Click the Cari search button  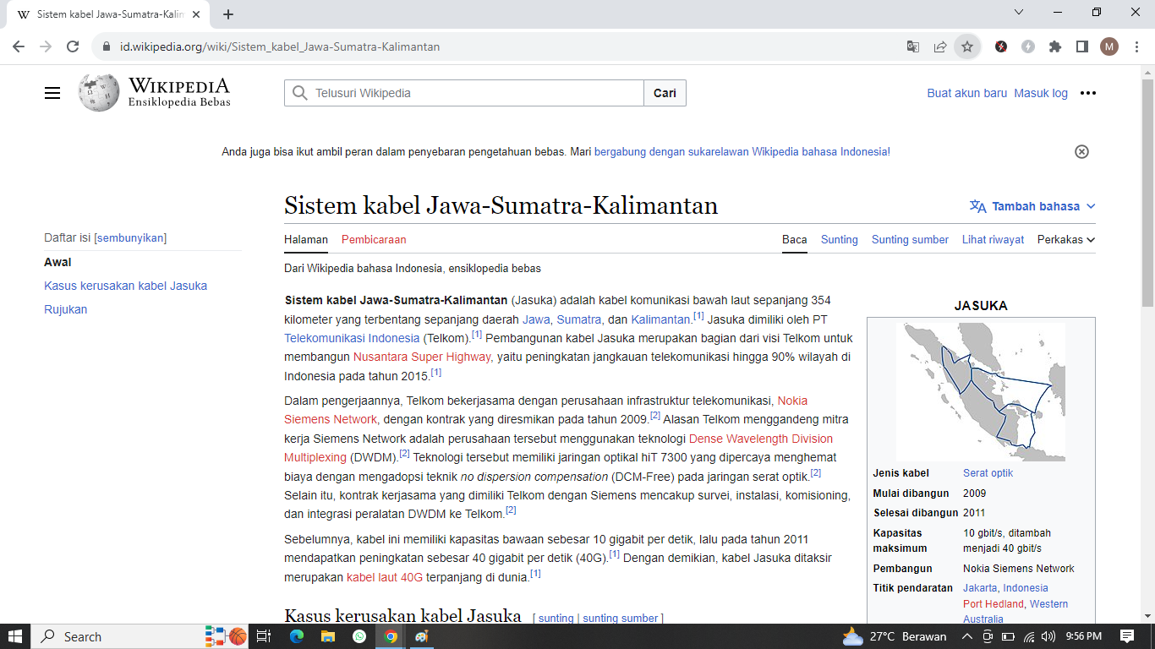(665, 93)
